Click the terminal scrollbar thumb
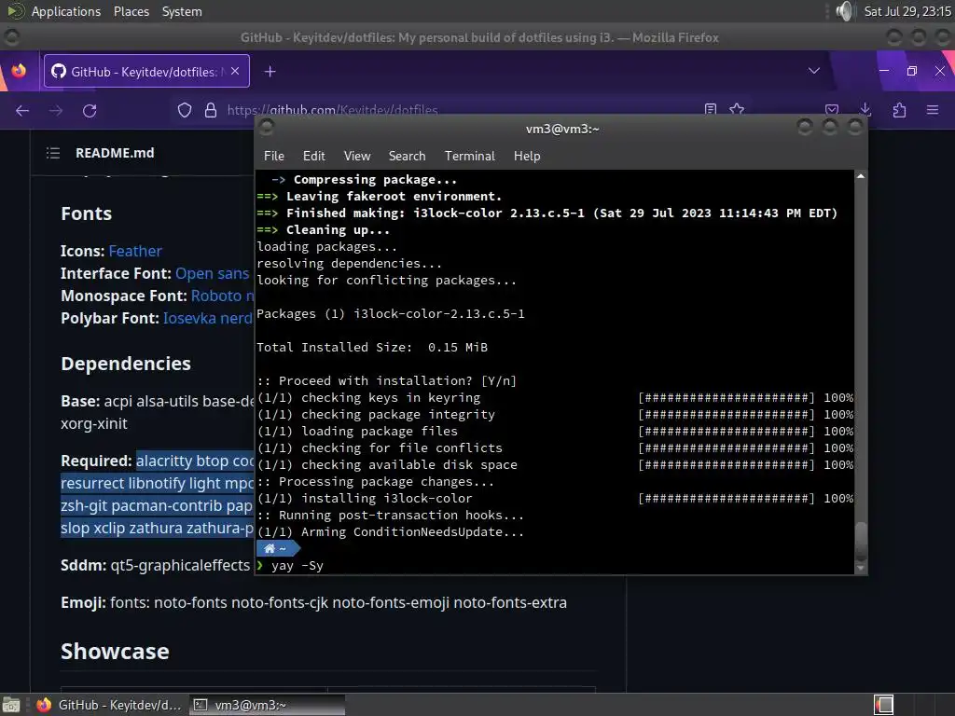The image size is (955, 716). click(x=861, y=541)
